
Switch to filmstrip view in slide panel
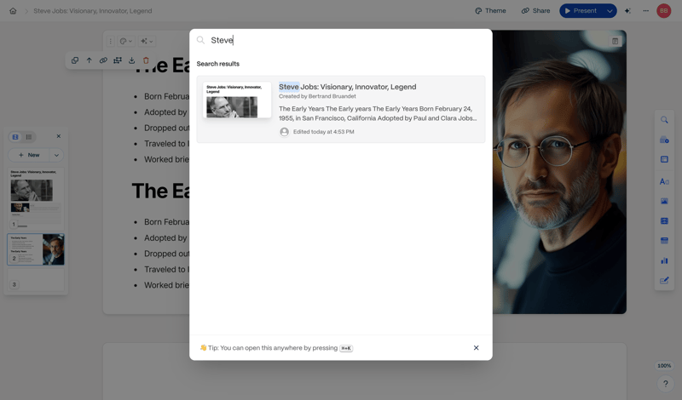(15, 137)
